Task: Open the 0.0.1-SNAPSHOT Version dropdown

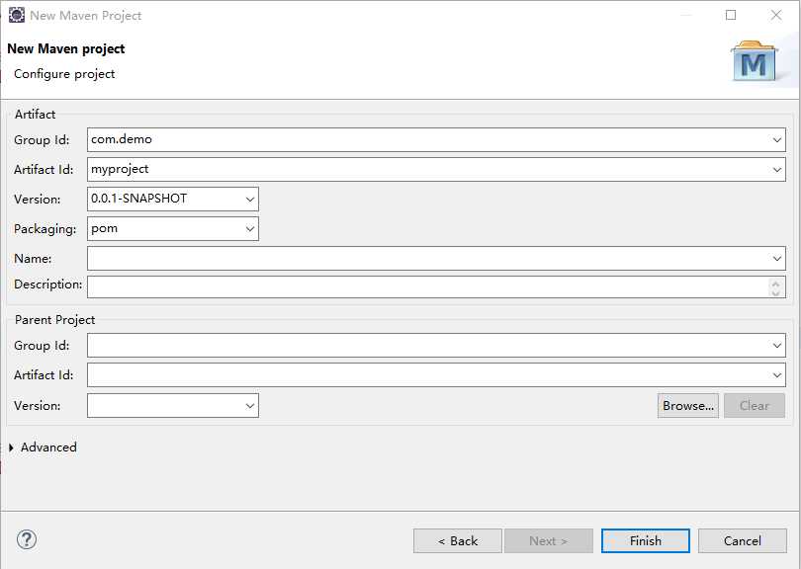Action: tap(250, 199)
